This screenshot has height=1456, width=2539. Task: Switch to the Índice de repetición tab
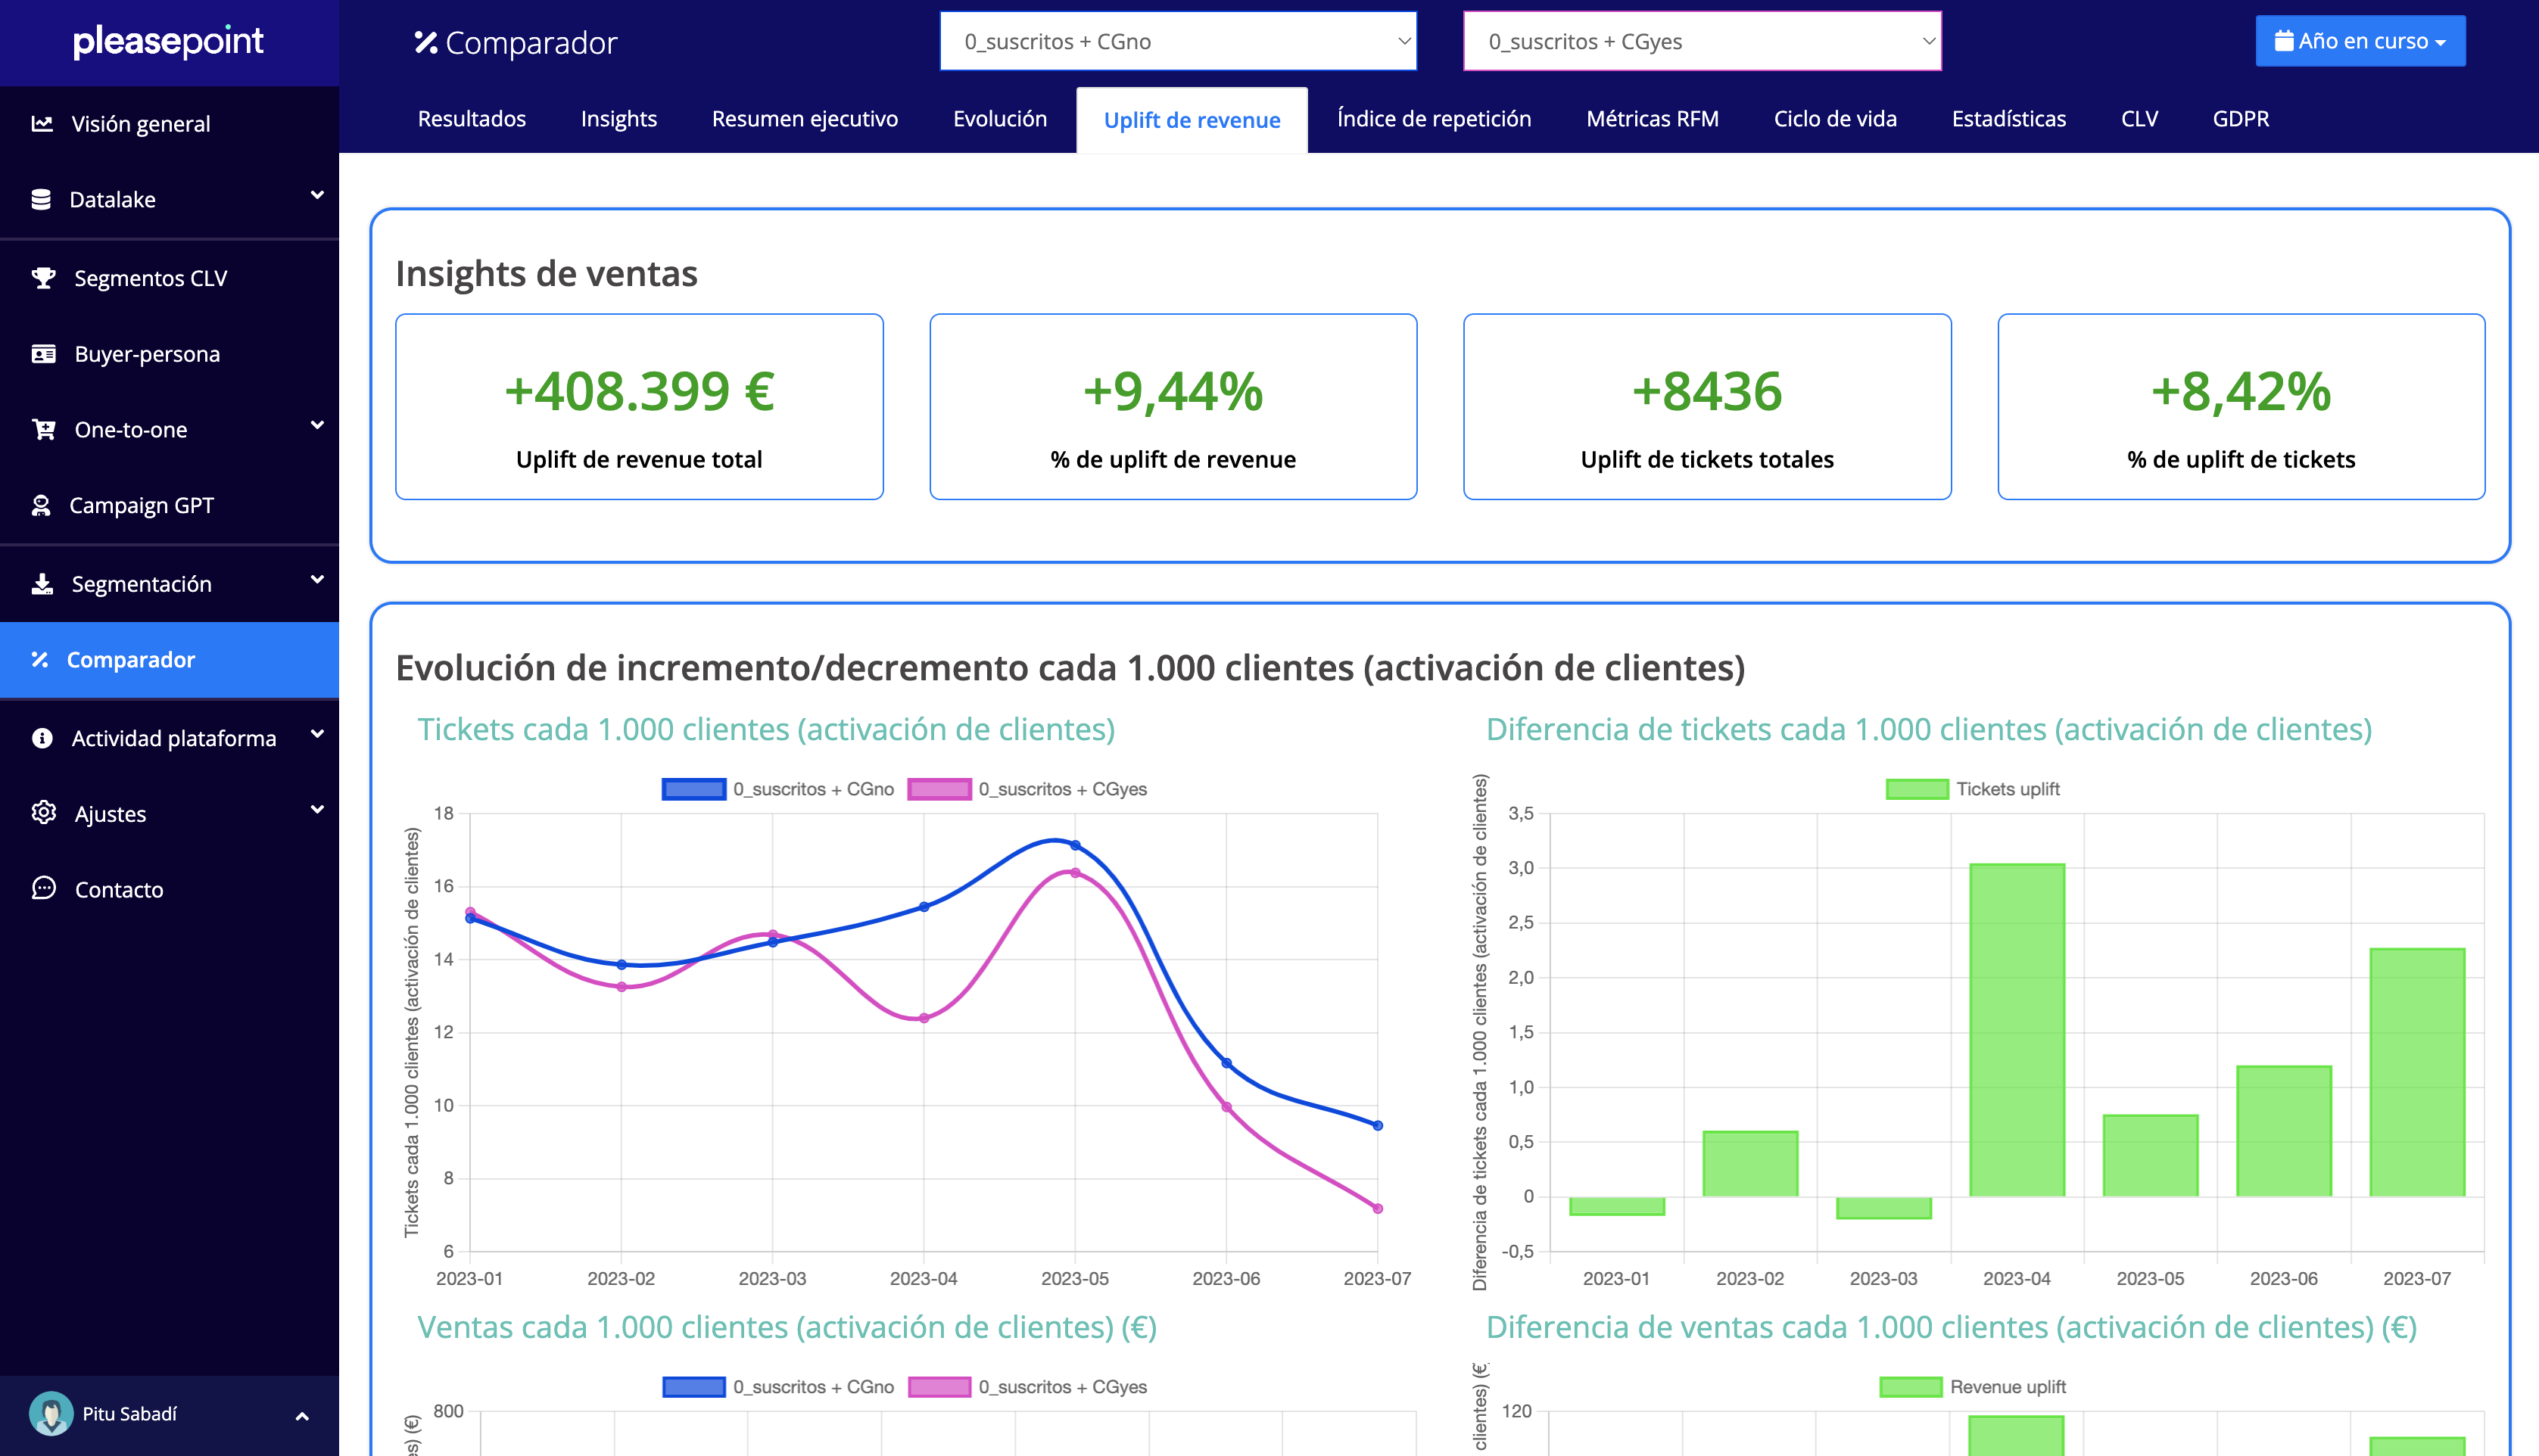tap(1433, 119)
